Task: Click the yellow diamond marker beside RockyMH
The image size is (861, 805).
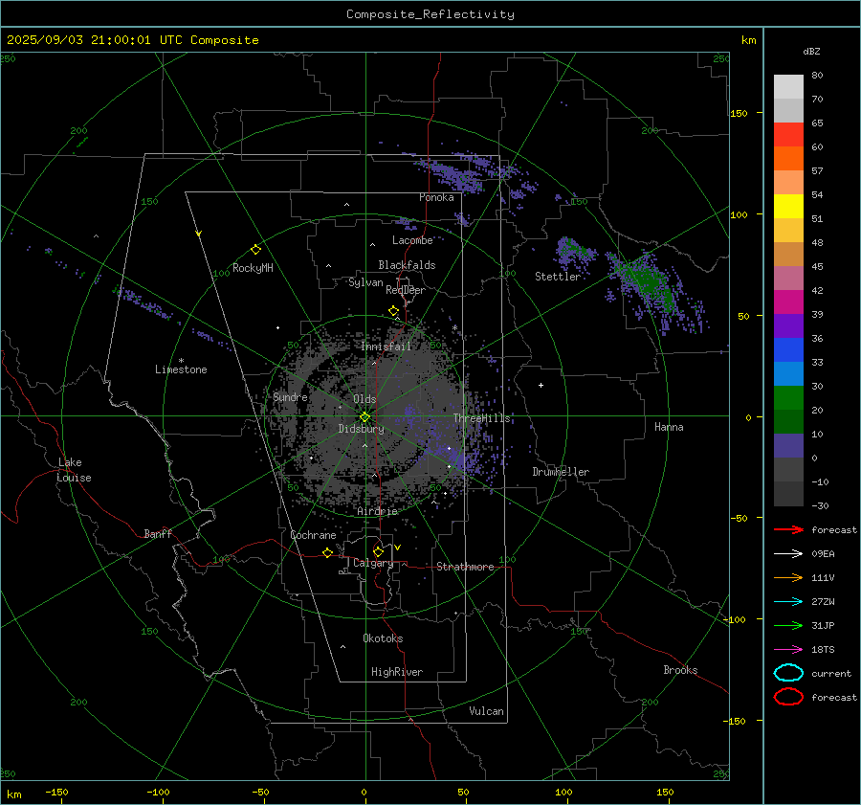Action: point(255,250)
